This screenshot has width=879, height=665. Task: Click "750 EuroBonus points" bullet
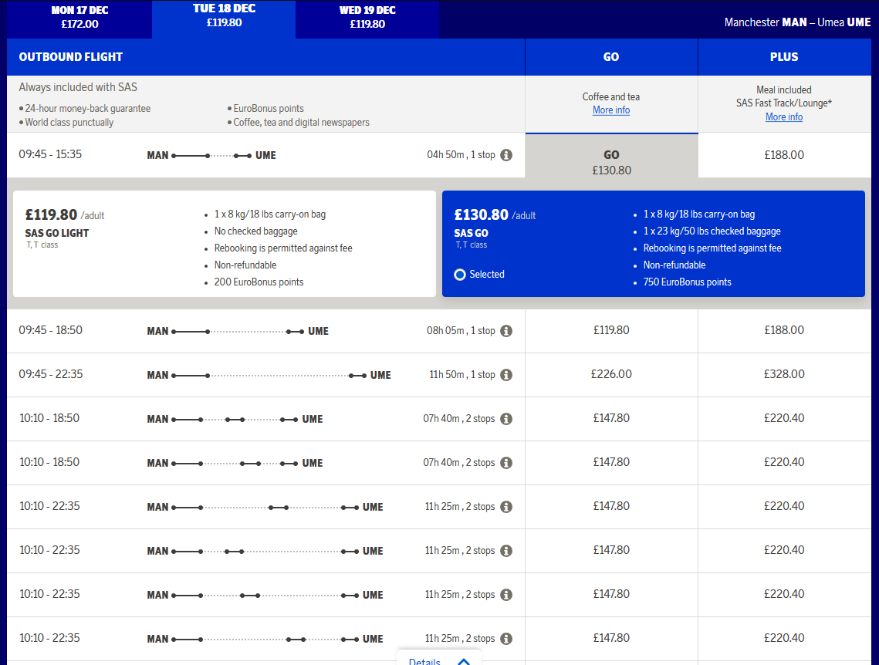pyautogui.click(x=688, y=282)
